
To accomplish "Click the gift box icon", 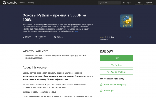I will (x=101, y=91).
